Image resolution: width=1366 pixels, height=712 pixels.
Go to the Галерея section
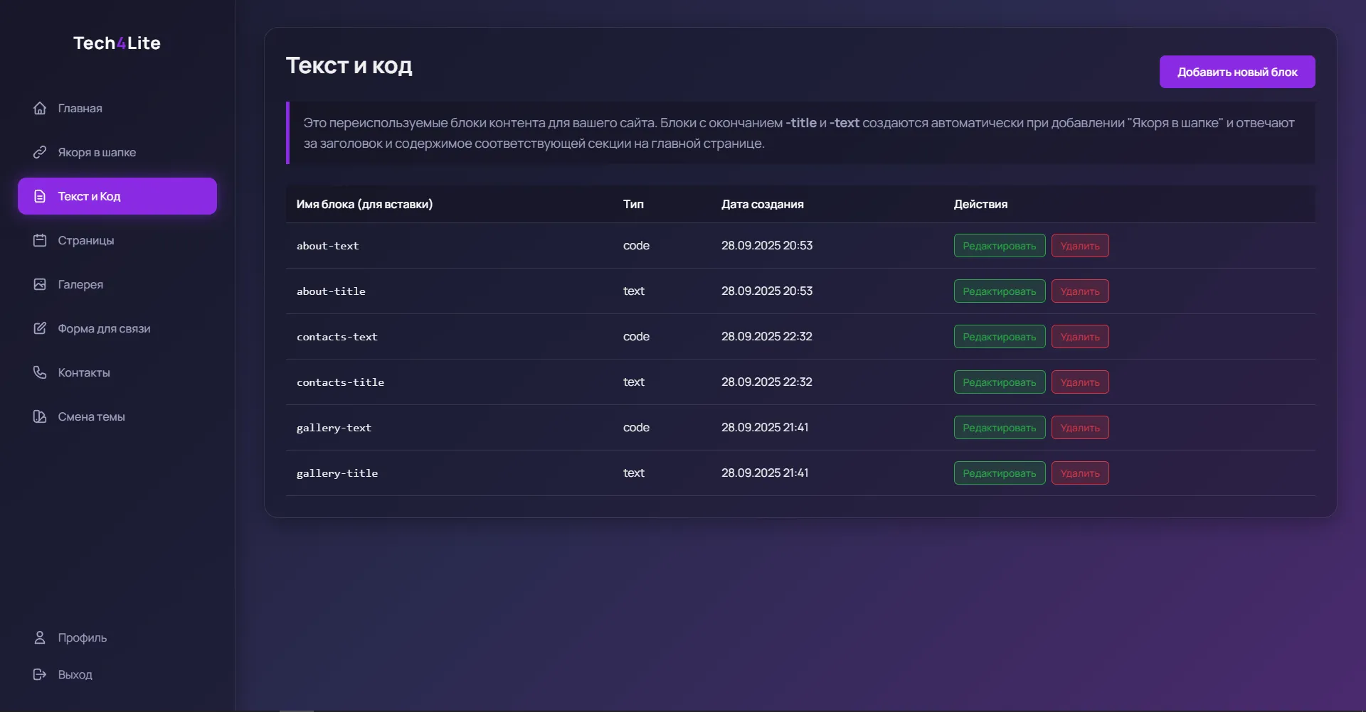click(80, 284)
